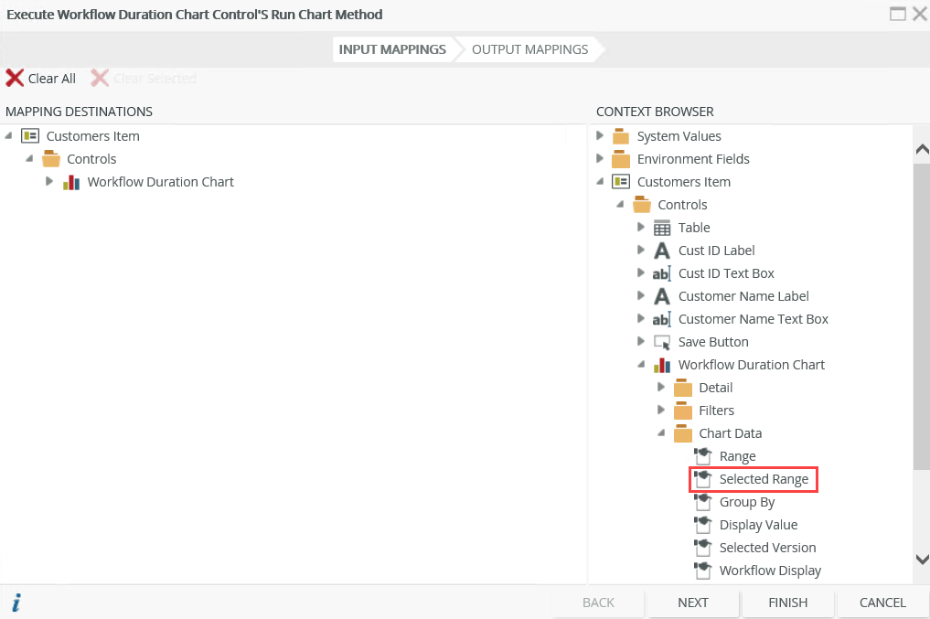The image size is (930, 619).
Task: Open the Input Mappings tab
Action: coord(392,49)
